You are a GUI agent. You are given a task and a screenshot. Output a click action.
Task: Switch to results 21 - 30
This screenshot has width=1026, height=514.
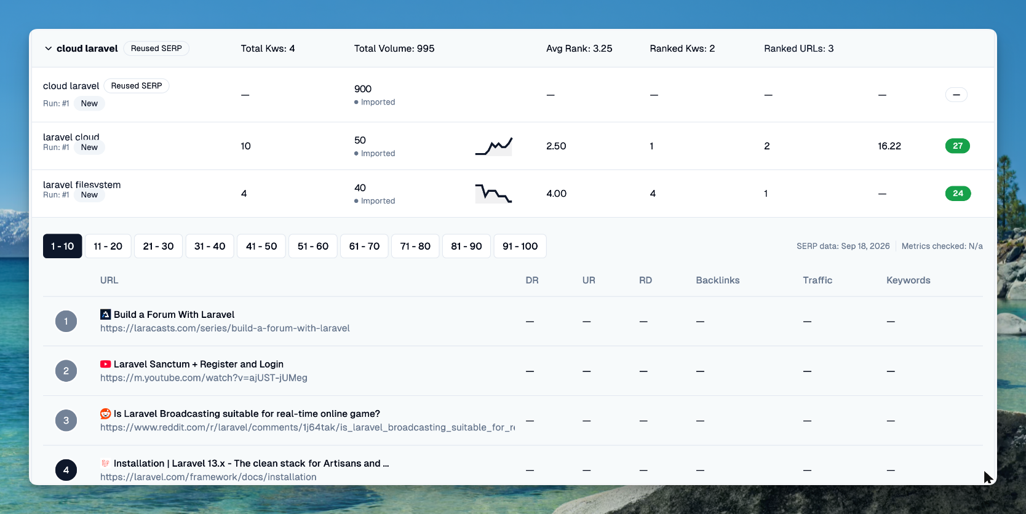pyautogui.click(x=159, y=246)
